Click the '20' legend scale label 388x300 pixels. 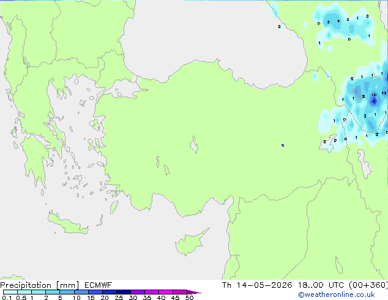click(105, 298)
